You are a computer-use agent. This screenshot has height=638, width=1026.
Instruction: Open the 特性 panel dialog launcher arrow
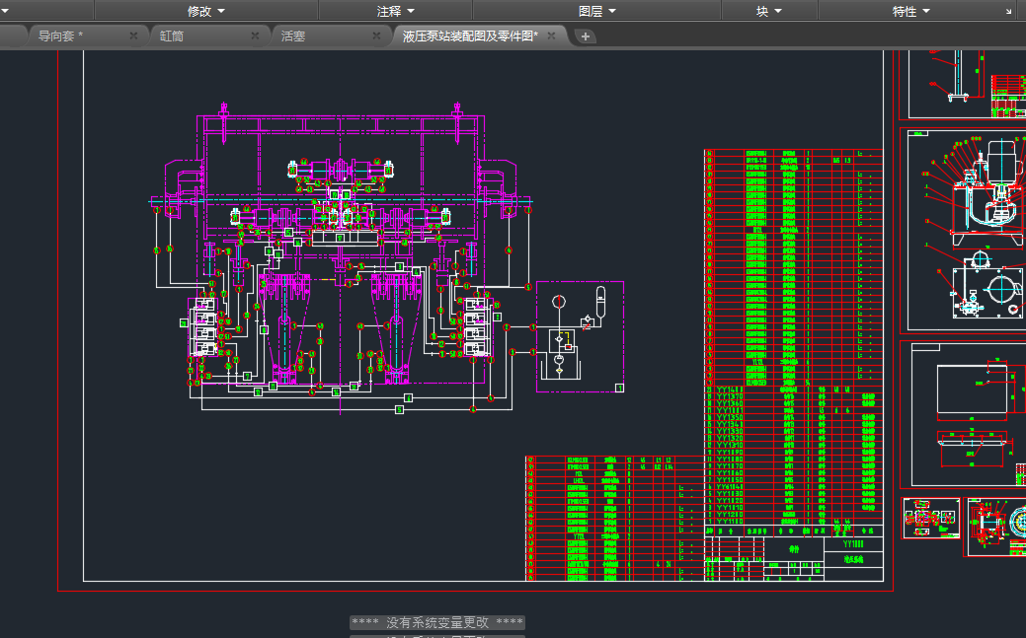click(1008, 12)
